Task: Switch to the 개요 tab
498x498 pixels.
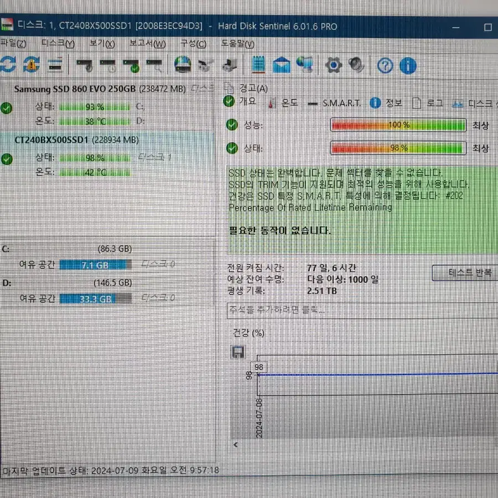Action: [241, 101]
